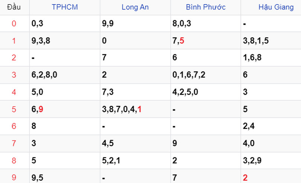Screen dimensions: 301x183
Task: Open the TPHCM column header link
Action: [x=65, y=7]
